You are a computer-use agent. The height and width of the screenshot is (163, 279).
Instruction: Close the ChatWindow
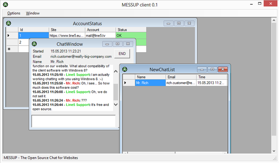coord(128,44)
